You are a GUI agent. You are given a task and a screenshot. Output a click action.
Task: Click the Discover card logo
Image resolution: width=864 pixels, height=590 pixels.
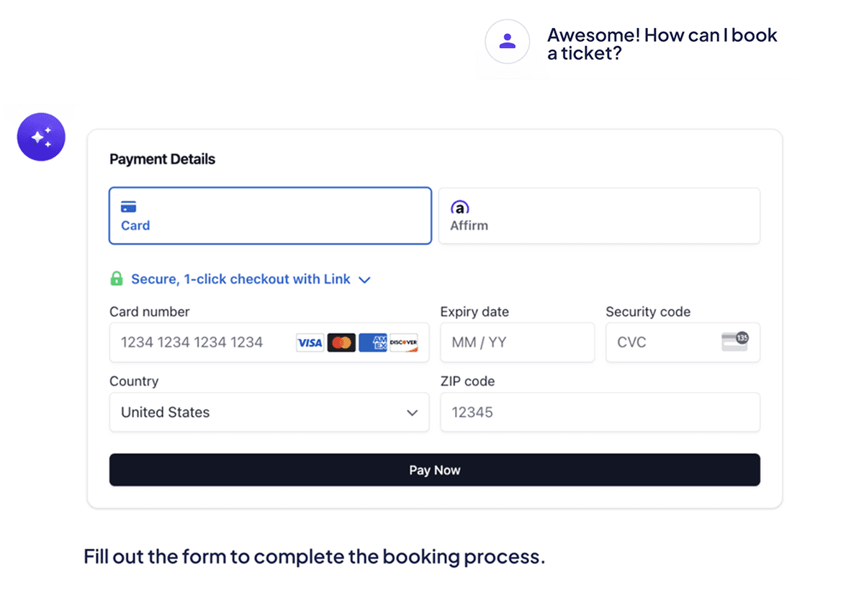(404, 342)
